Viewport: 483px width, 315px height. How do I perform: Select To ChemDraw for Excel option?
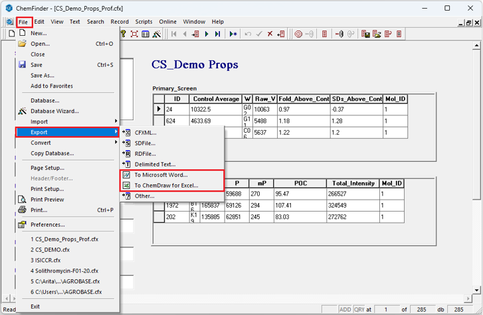tap(166, 186)
